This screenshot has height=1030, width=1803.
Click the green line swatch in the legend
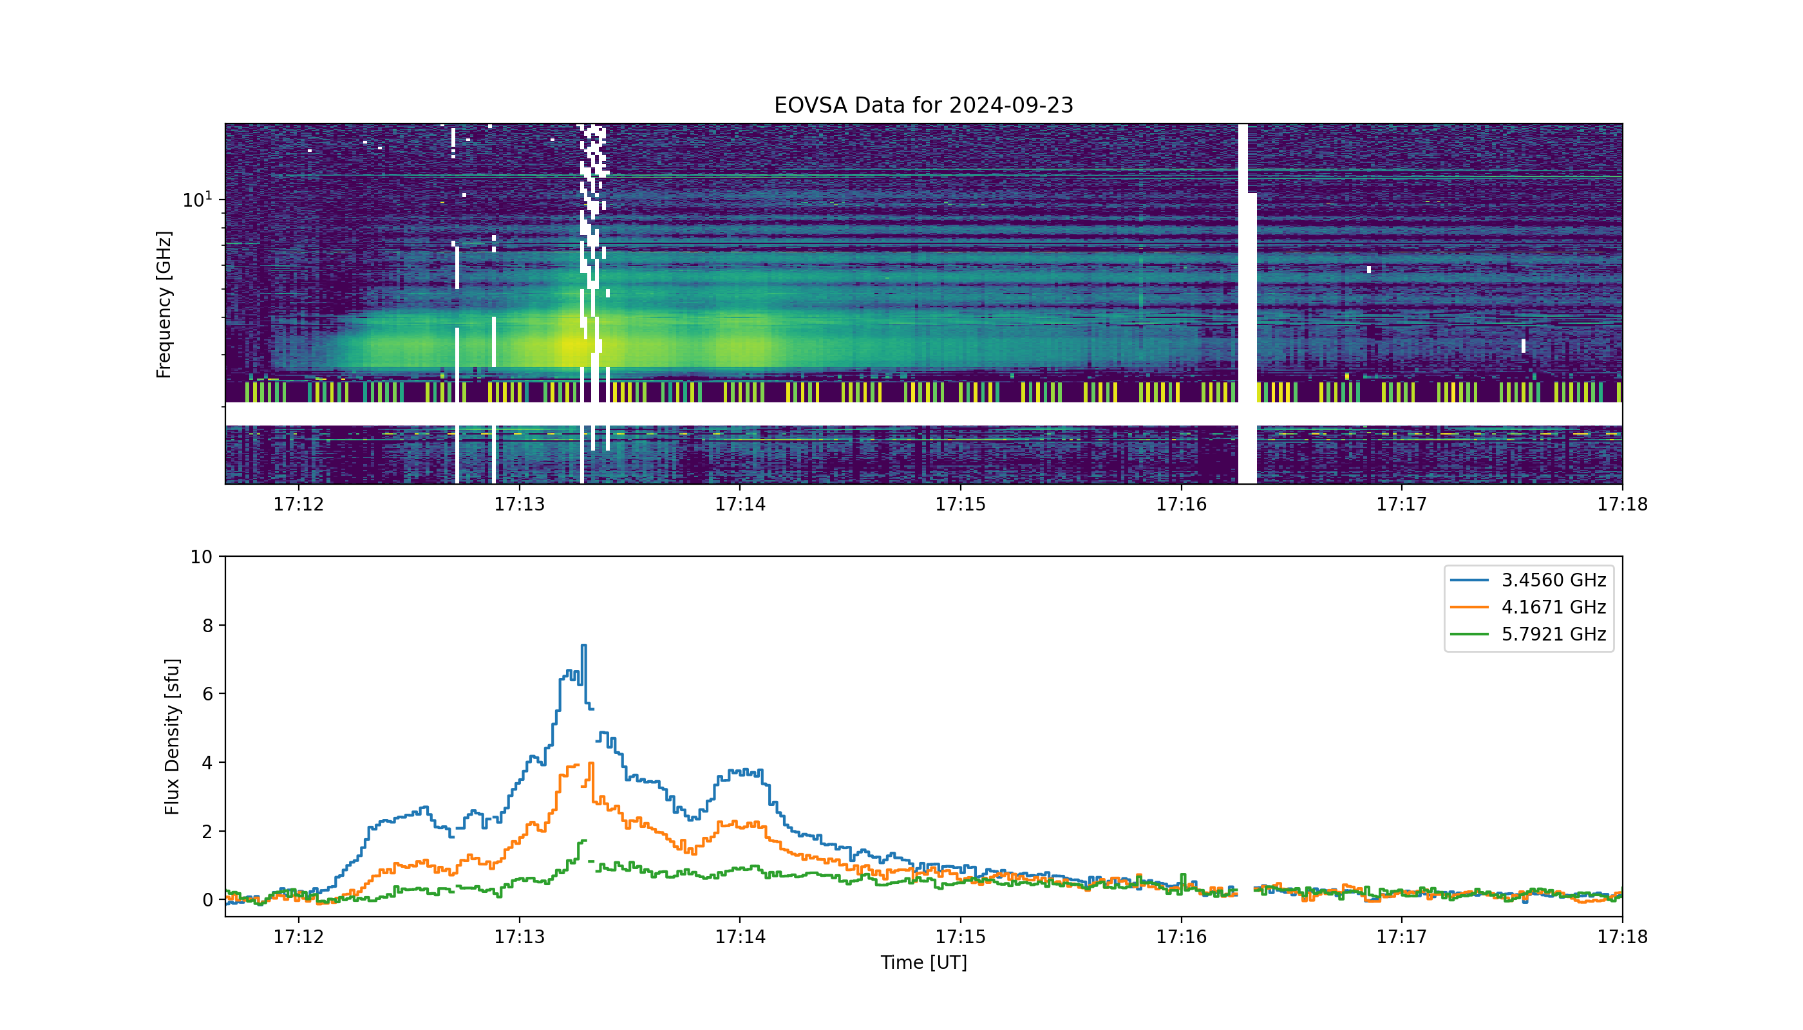pyautogui.click(x=1469, y=634)
